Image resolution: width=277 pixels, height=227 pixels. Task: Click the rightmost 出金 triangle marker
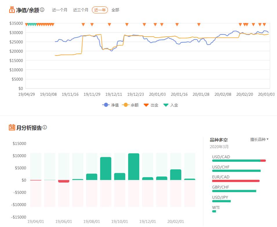[264, 24]
